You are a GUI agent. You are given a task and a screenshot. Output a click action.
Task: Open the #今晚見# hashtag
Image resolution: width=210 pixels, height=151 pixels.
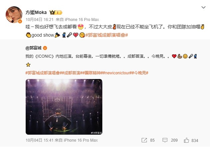[x=140, y=73]
